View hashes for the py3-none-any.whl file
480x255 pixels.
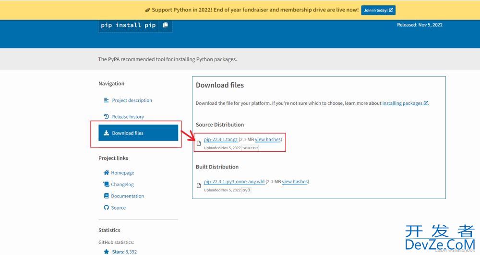click(295, 181)
